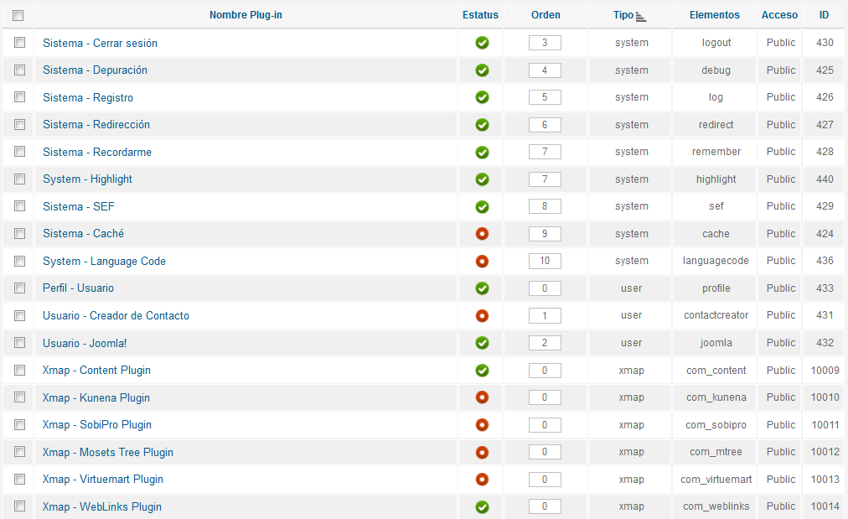Disable Sistema - Cerrar sesión status icon

coord(482,43)
